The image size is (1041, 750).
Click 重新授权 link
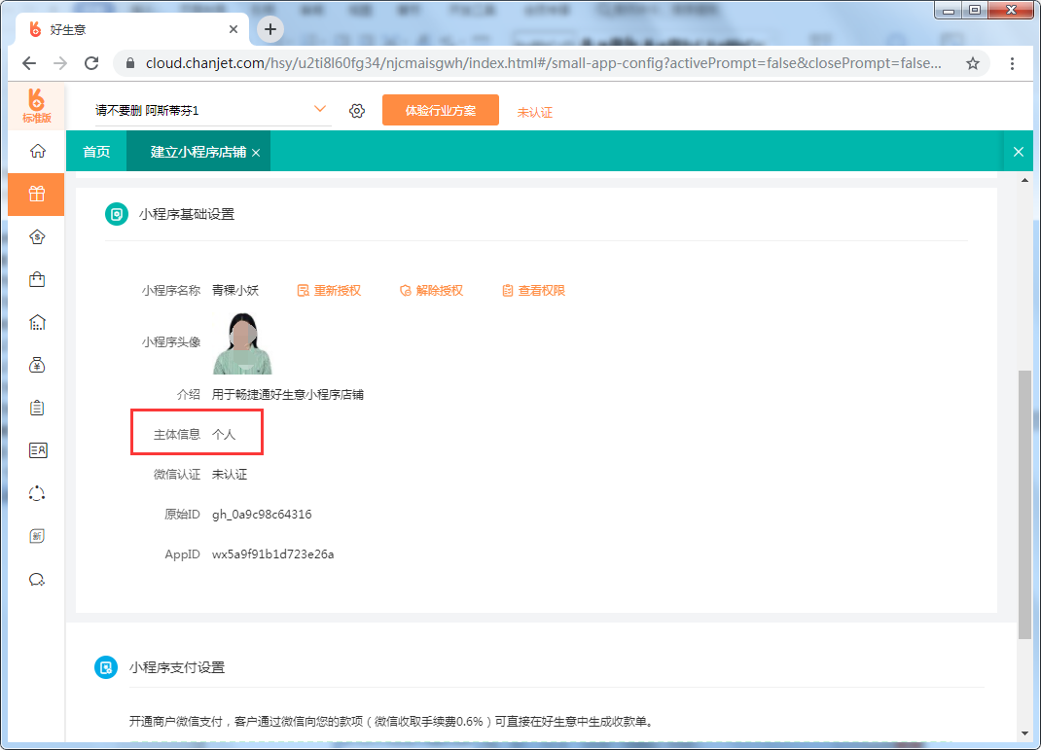tap(329, 290)
